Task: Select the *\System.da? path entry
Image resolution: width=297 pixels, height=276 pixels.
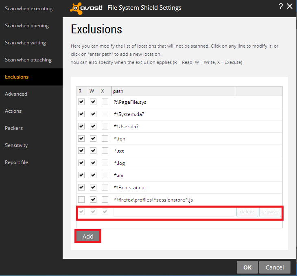Action: (x=129, y=114)
